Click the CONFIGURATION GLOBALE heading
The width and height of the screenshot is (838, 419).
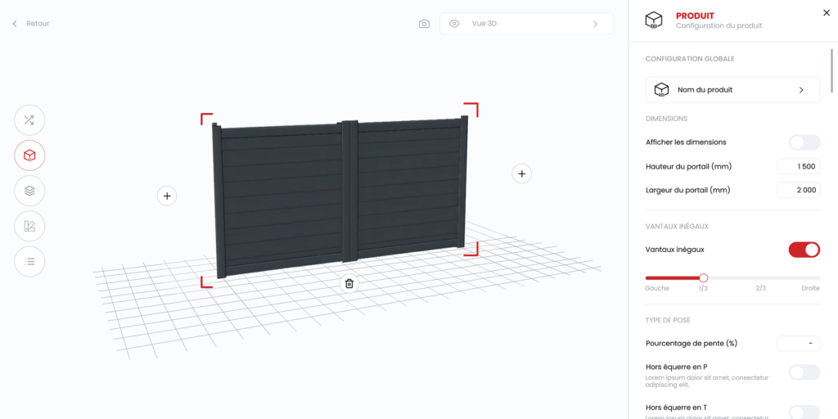pos(689,59)
